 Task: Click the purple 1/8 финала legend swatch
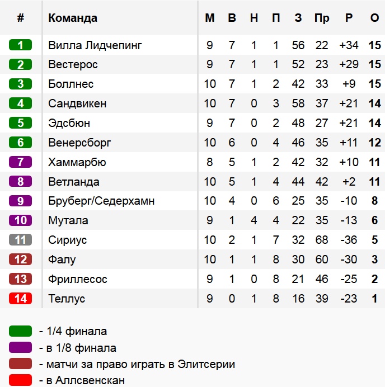(21, 348)
